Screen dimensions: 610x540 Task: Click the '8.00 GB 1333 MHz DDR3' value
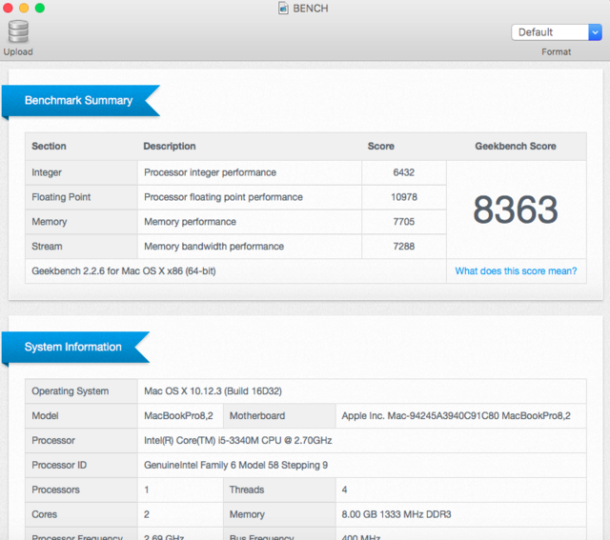pyautogui.click(x=396, y=514)
